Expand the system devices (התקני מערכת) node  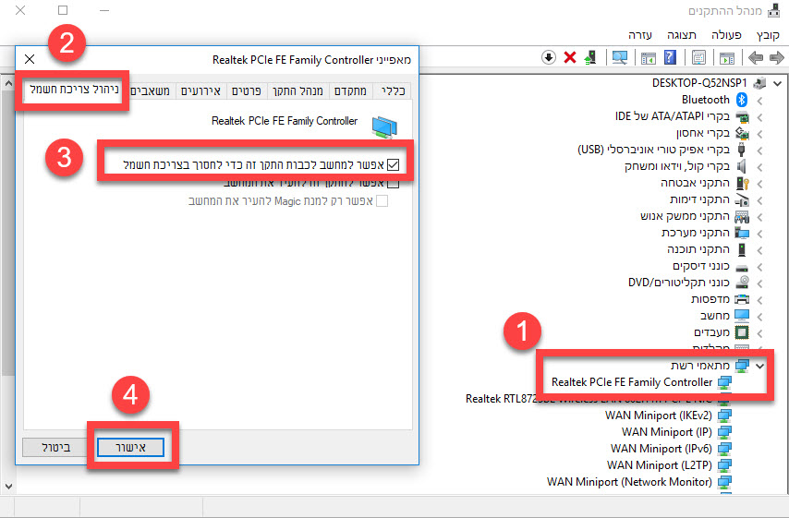point(759,234)
